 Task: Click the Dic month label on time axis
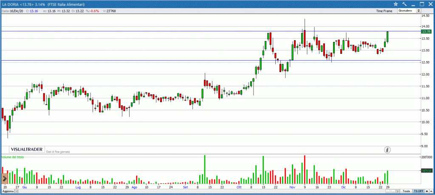point(343,187)
